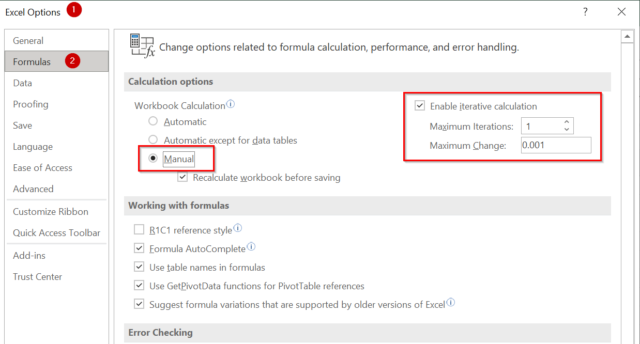View info about suggested formula variations
Viewport: 640px width, 344px height.
[450, 302]
